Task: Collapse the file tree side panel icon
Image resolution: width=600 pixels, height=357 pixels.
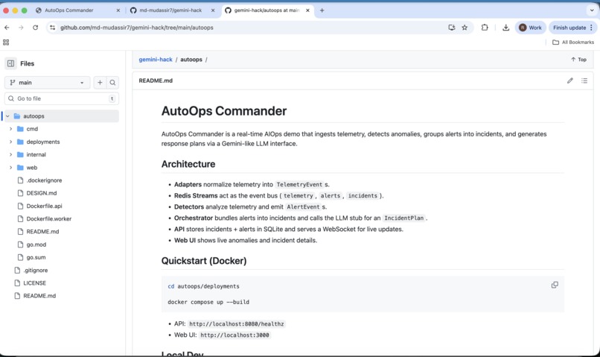Action: tap(10, 63)
